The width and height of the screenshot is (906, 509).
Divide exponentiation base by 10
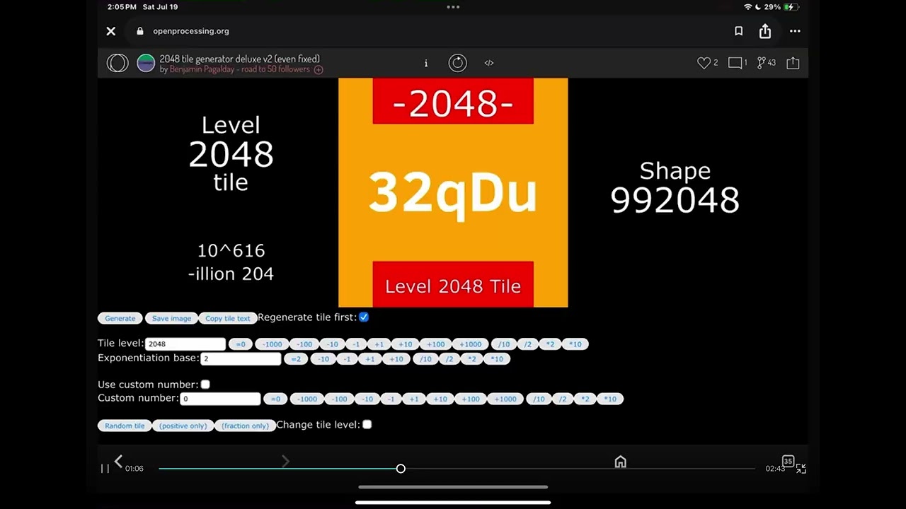pyautogui.click(x=425, y=359)
